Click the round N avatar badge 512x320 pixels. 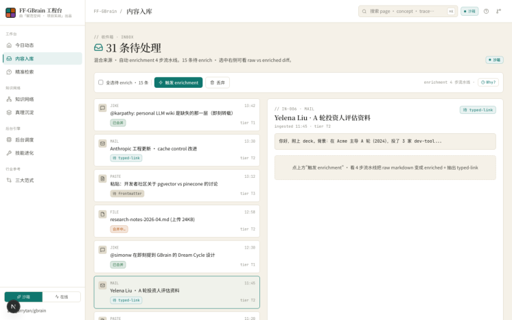coord(14,306)
